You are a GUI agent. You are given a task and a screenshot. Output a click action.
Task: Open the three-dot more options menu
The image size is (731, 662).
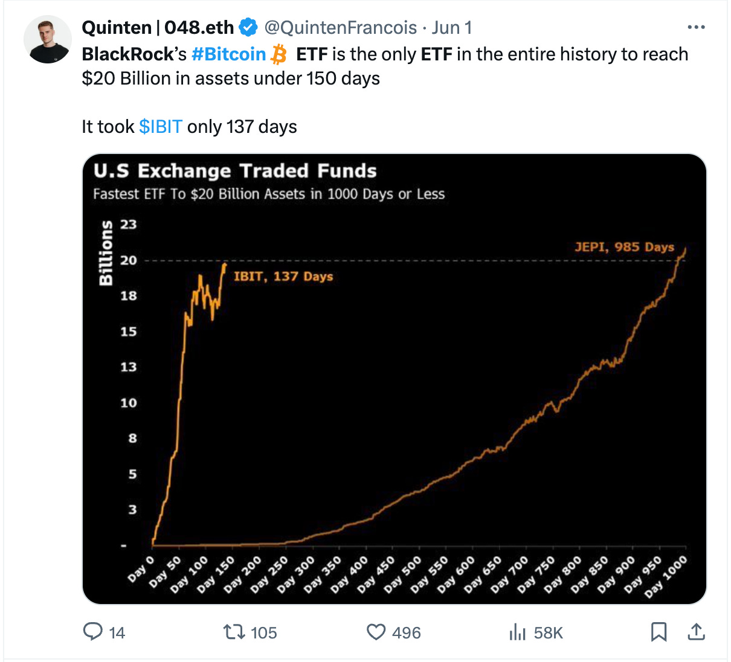696,27
